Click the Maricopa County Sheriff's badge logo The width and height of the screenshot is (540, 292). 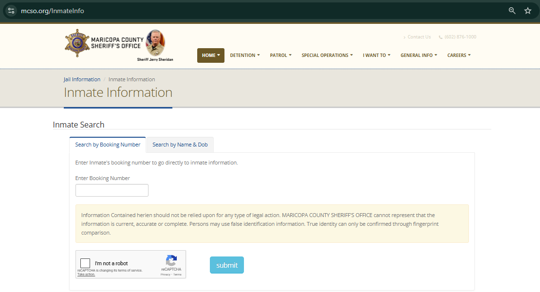[x=77, y=43]
